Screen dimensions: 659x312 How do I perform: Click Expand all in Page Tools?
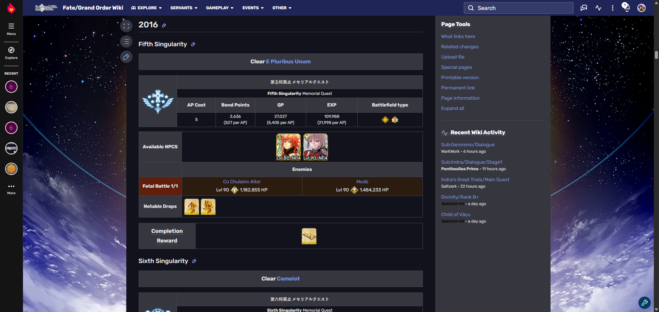[452, 108]
